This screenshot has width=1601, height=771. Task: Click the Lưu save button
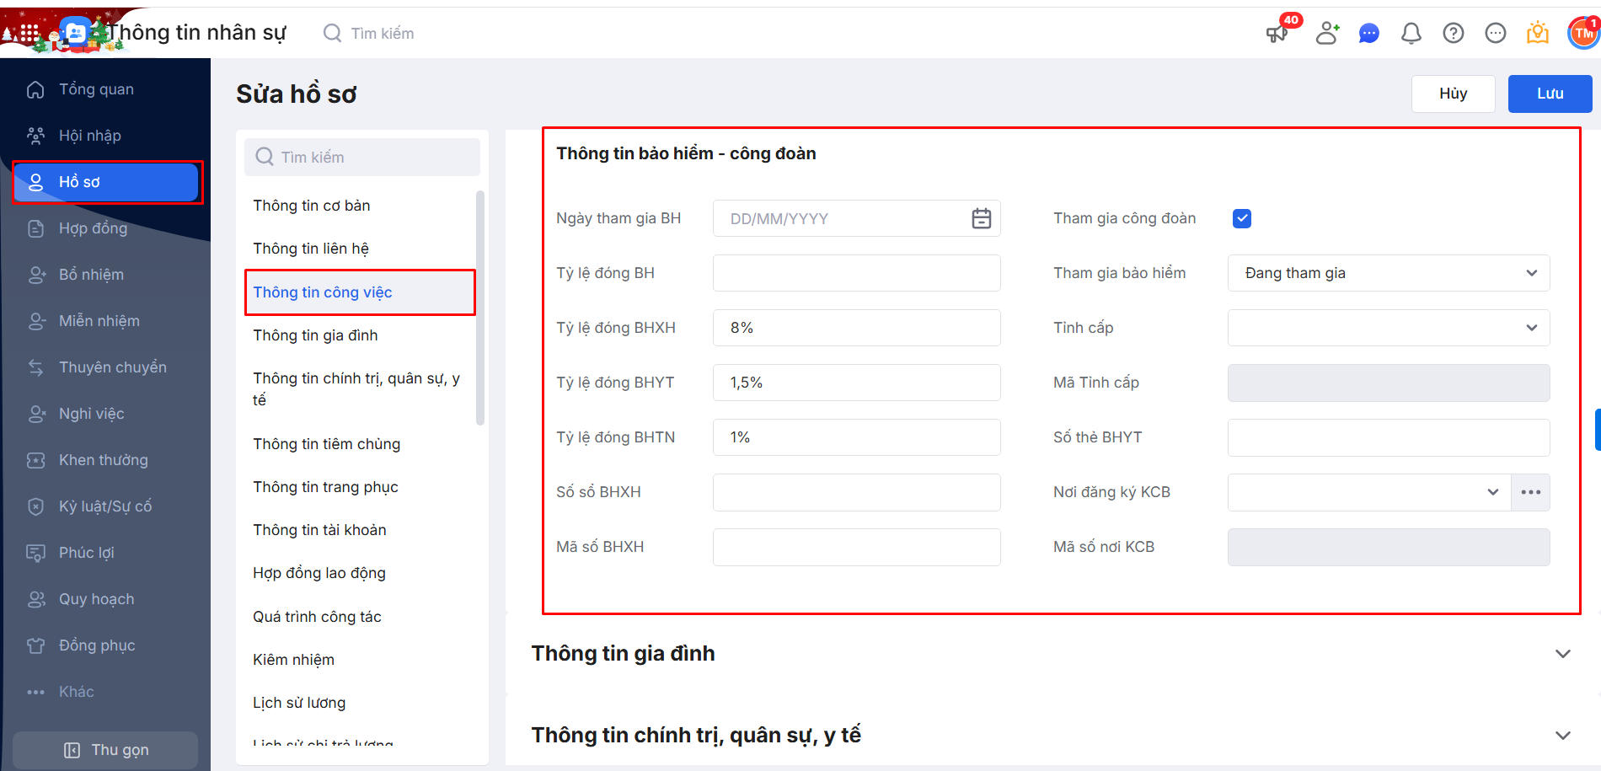tap(1550, 94)
